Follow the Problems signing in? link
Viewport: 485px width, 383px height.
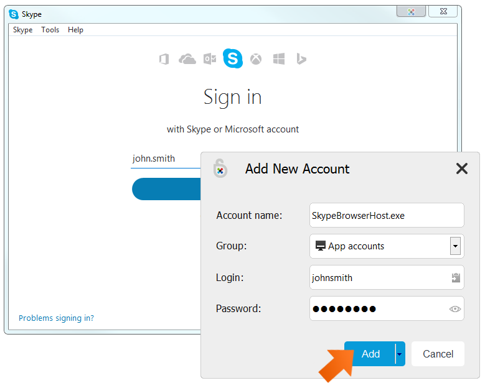56,318
